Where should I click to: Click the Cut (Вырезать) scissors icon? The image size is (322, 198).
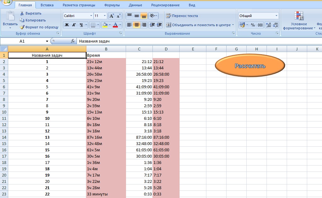pos(22,13)
